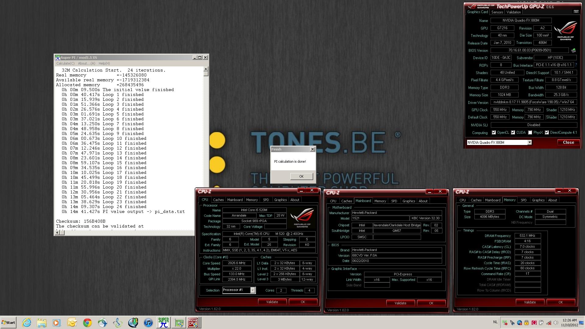Launch Windows Media Player from taskbar
The width and height of the screenshot is (585, 329).
click(x=56, y=323)
